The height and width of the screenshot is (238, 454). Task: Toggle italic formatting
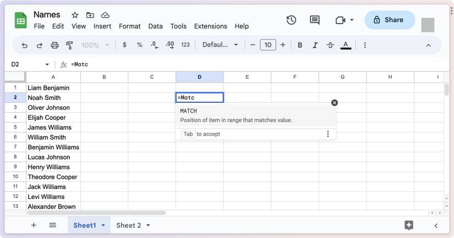(x=315, y=45)
